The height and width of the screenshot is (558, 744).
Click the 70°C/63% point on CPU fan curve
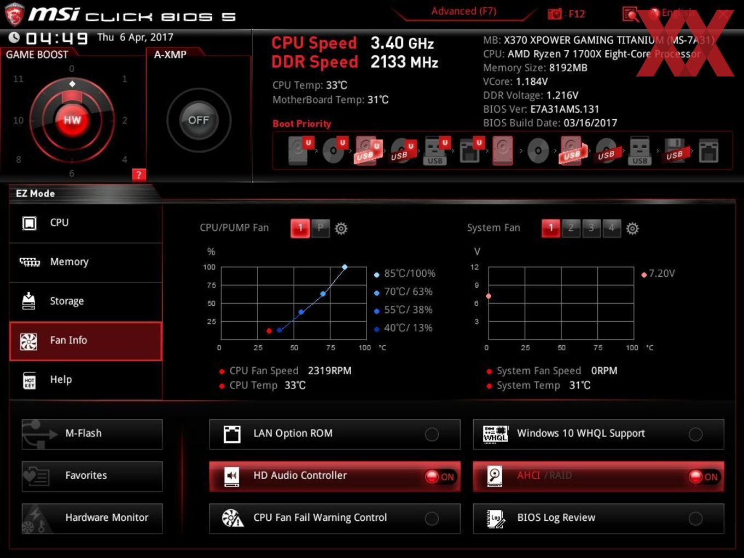point(323,294)
